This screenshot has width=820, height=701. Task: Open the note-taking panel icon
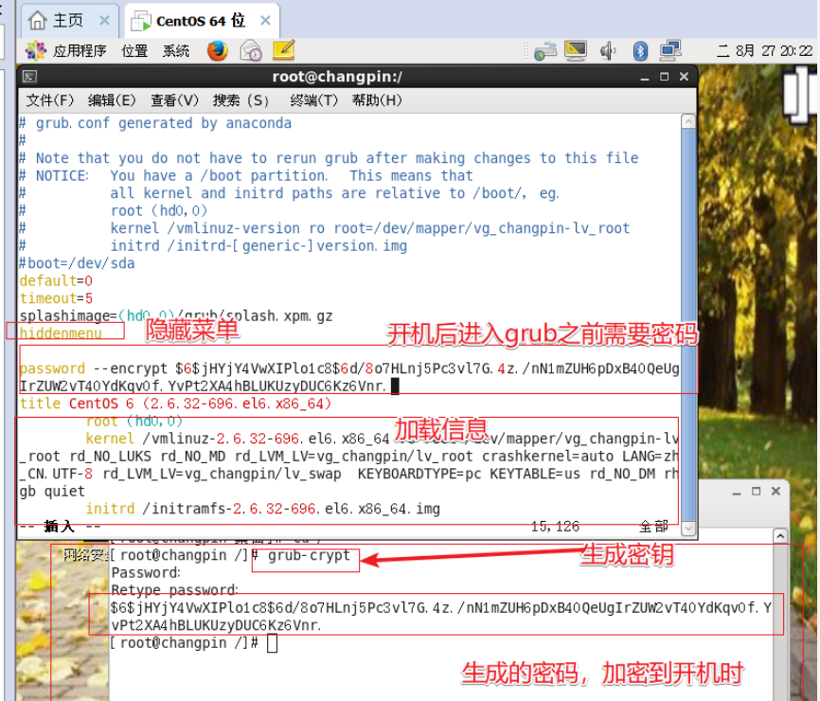click(284, 50)
